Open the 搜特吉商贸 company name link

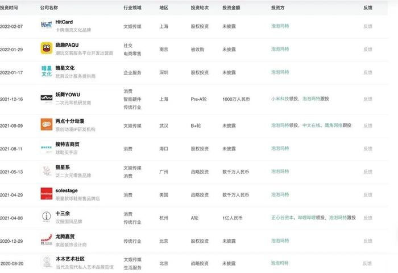[67, 144]
